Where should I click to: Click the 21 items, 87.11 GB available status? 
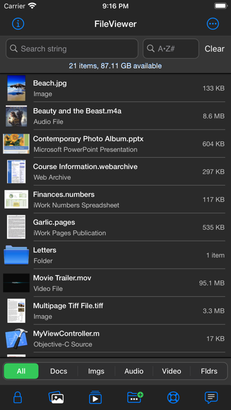pos(115,66)
